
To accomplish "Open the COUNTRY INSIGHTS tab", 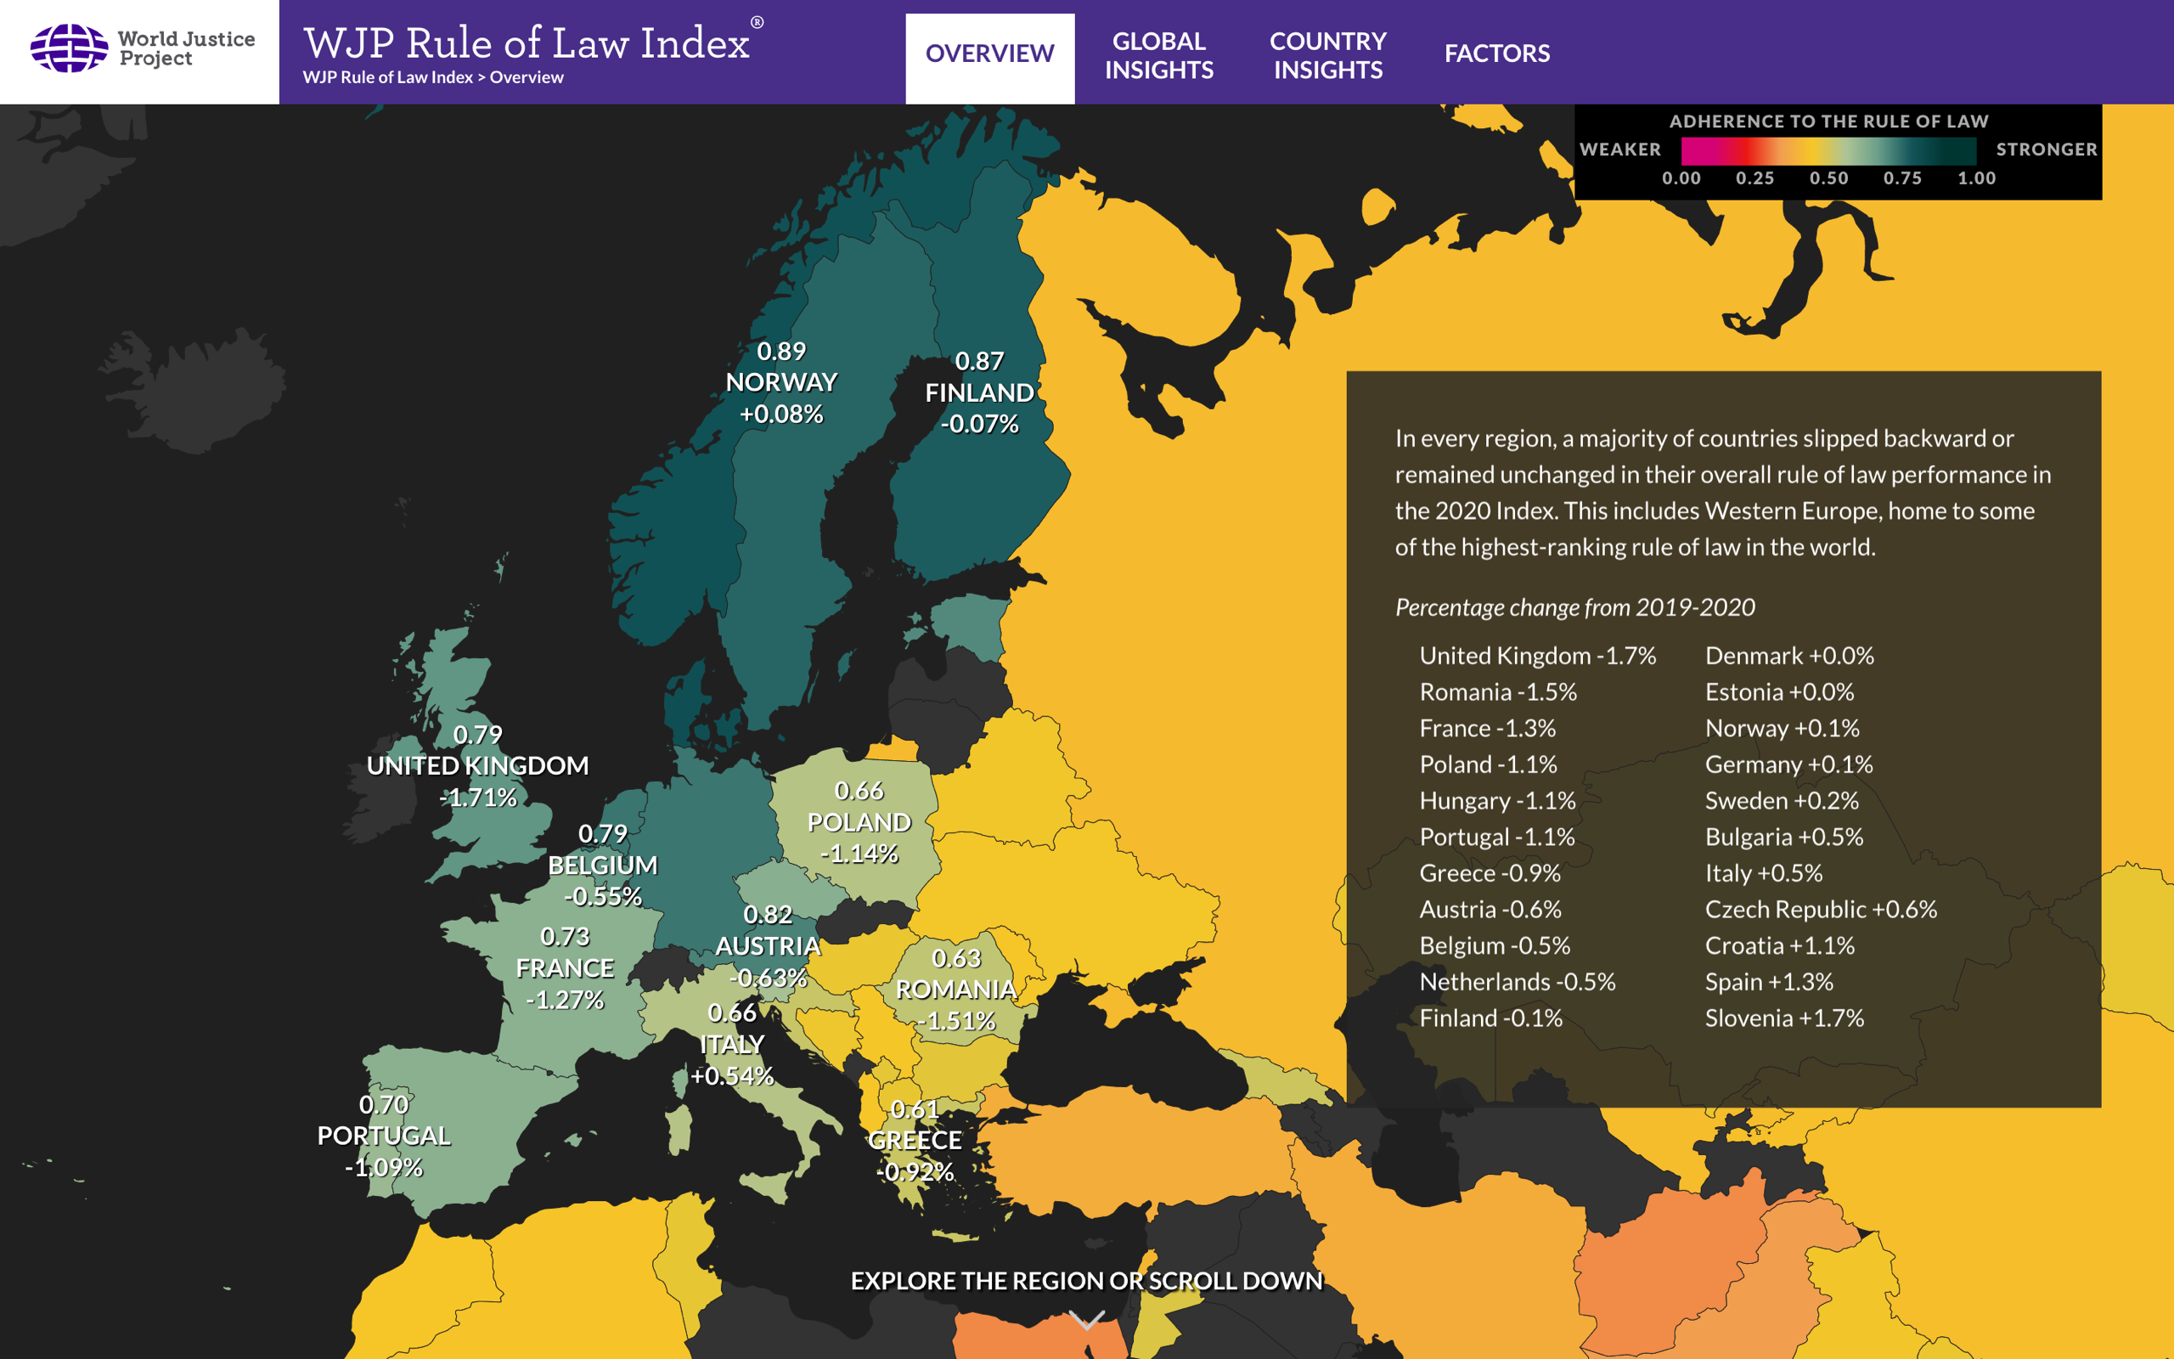I will click(1326, 54).
